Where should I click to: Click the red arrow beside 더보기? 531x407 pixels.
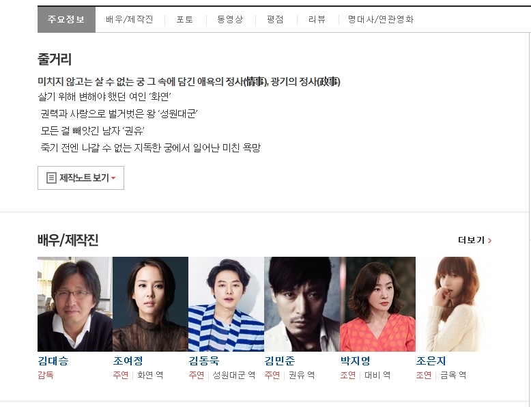coord(489,240)
